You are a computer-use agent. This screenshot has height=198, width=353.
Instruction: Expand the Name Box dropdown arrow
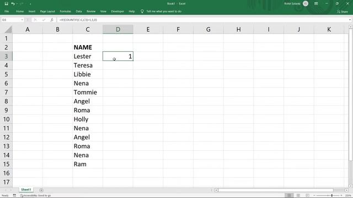coord(22,20)
